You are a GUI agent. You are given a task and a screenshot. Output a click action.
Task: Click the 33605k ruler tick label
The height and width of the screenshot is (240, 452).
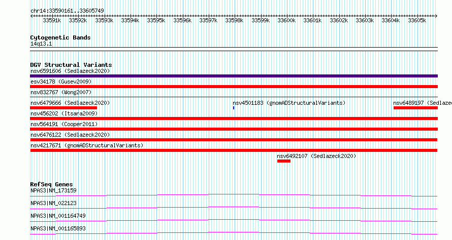pyautogui.click(x=417, y=20)
